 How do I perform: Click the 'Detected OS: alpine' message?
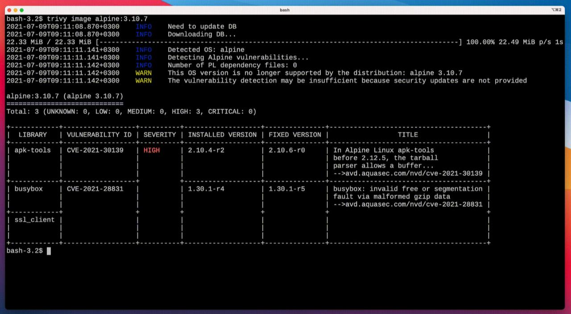coord(206,50)
